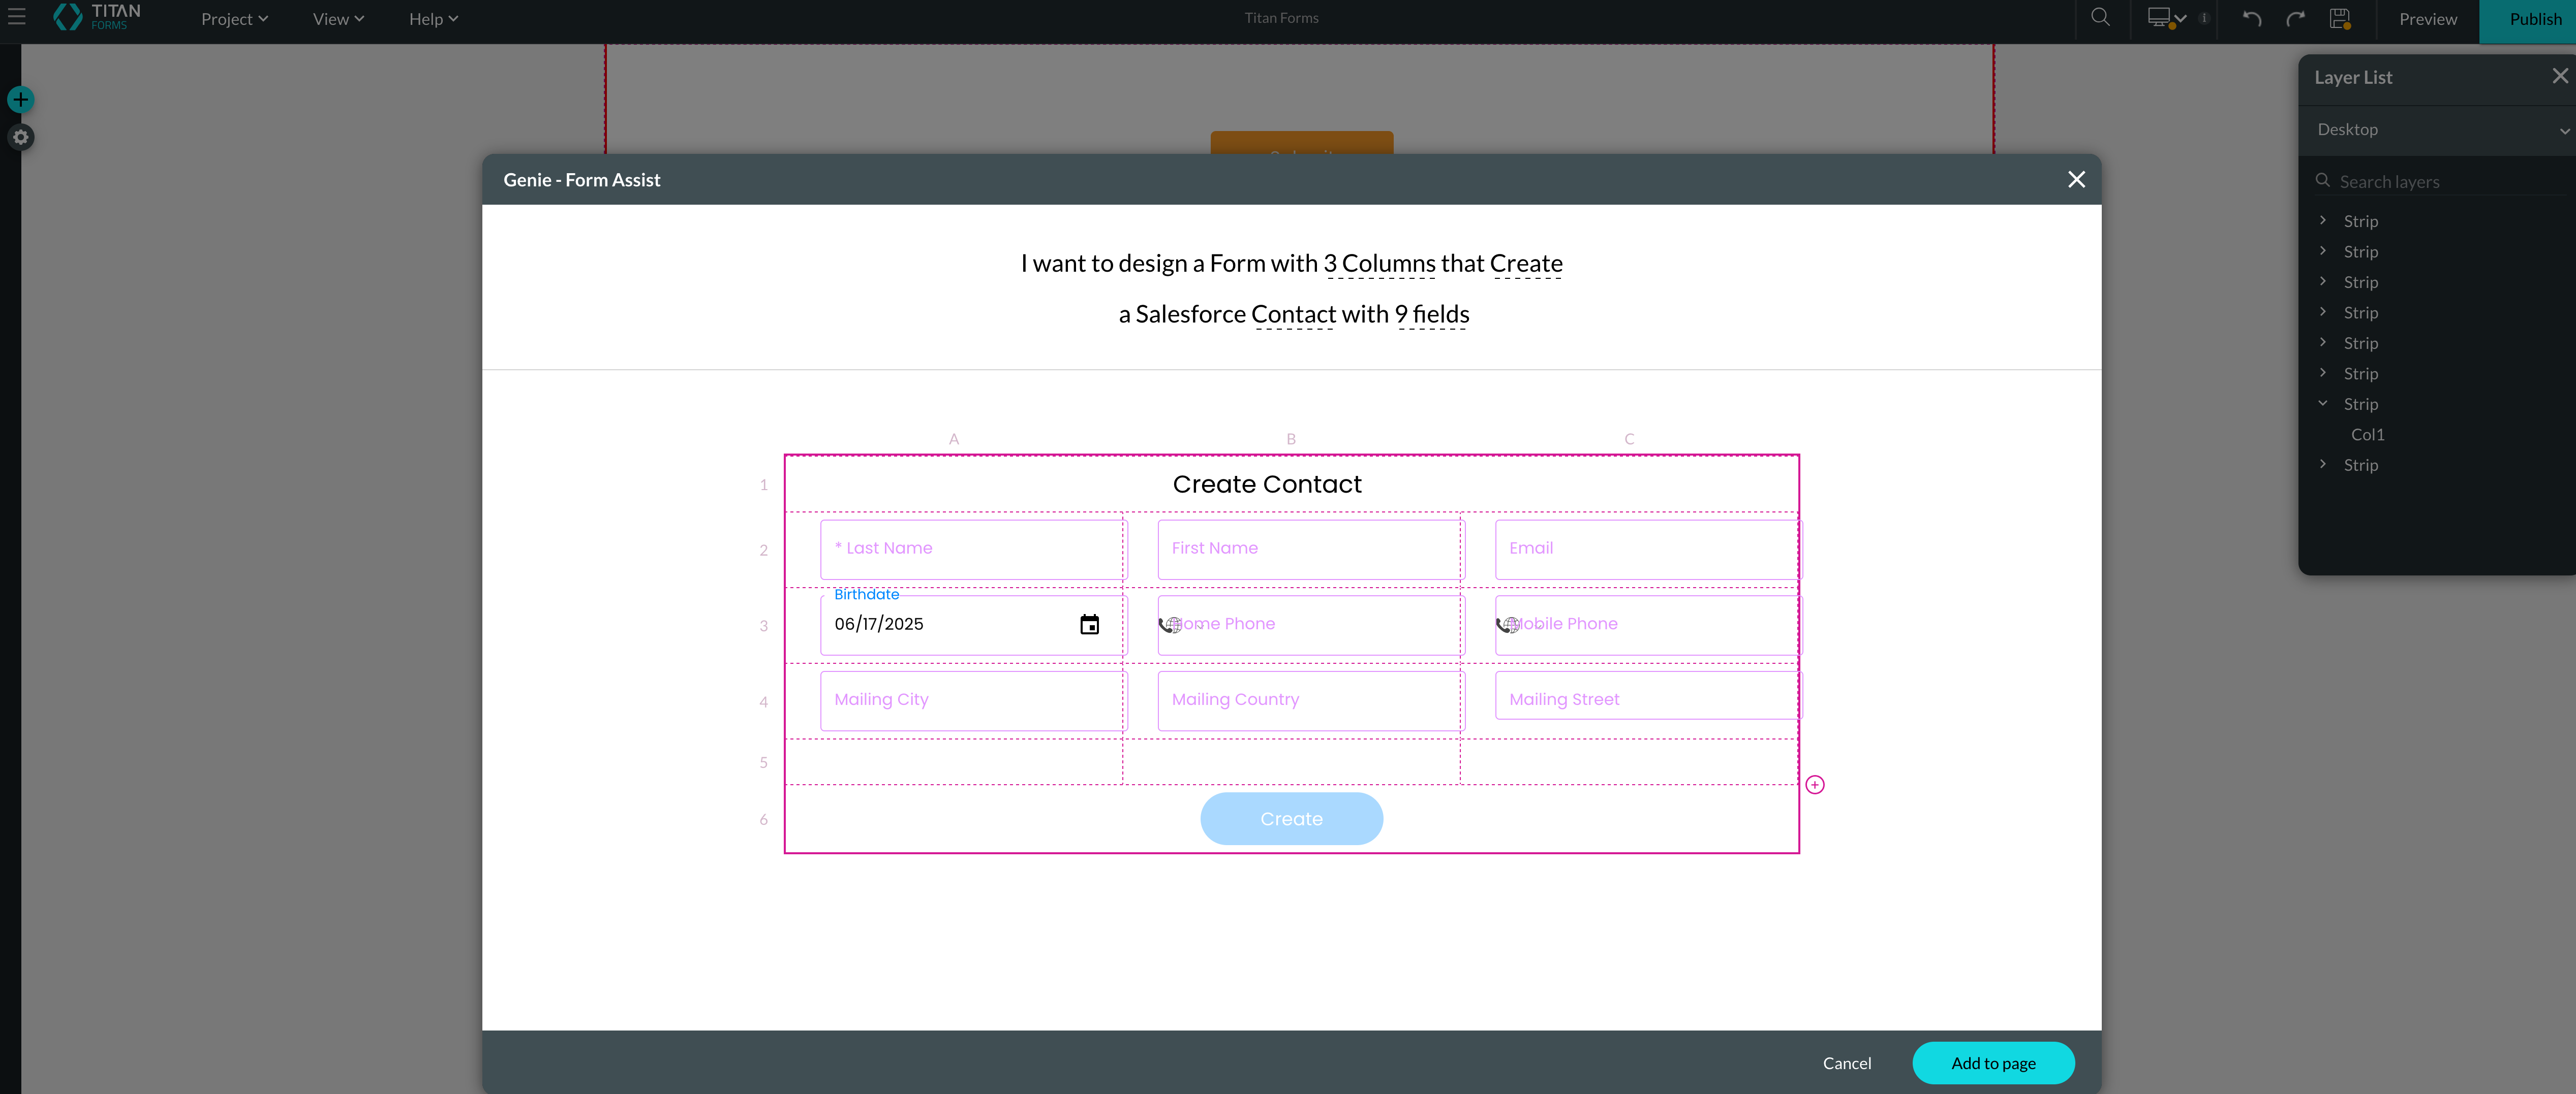Collapse the expanded Strip layer
Image resolution: width=2576 pixels, height=1094 pixels.
click(2323, 404)
